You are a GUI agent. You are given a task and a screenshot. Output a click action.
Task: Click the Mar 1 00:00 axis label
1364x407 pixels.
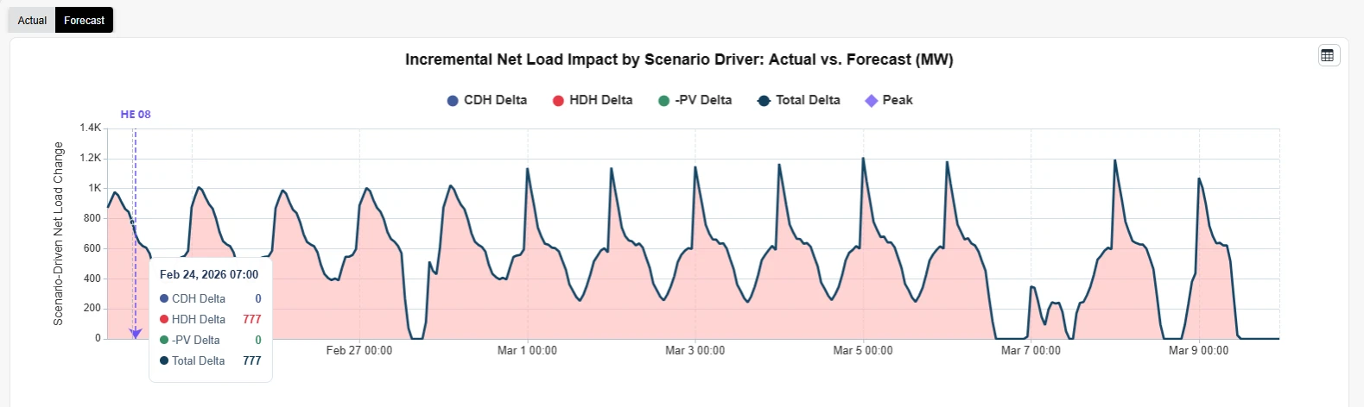(x=527, y=350)
